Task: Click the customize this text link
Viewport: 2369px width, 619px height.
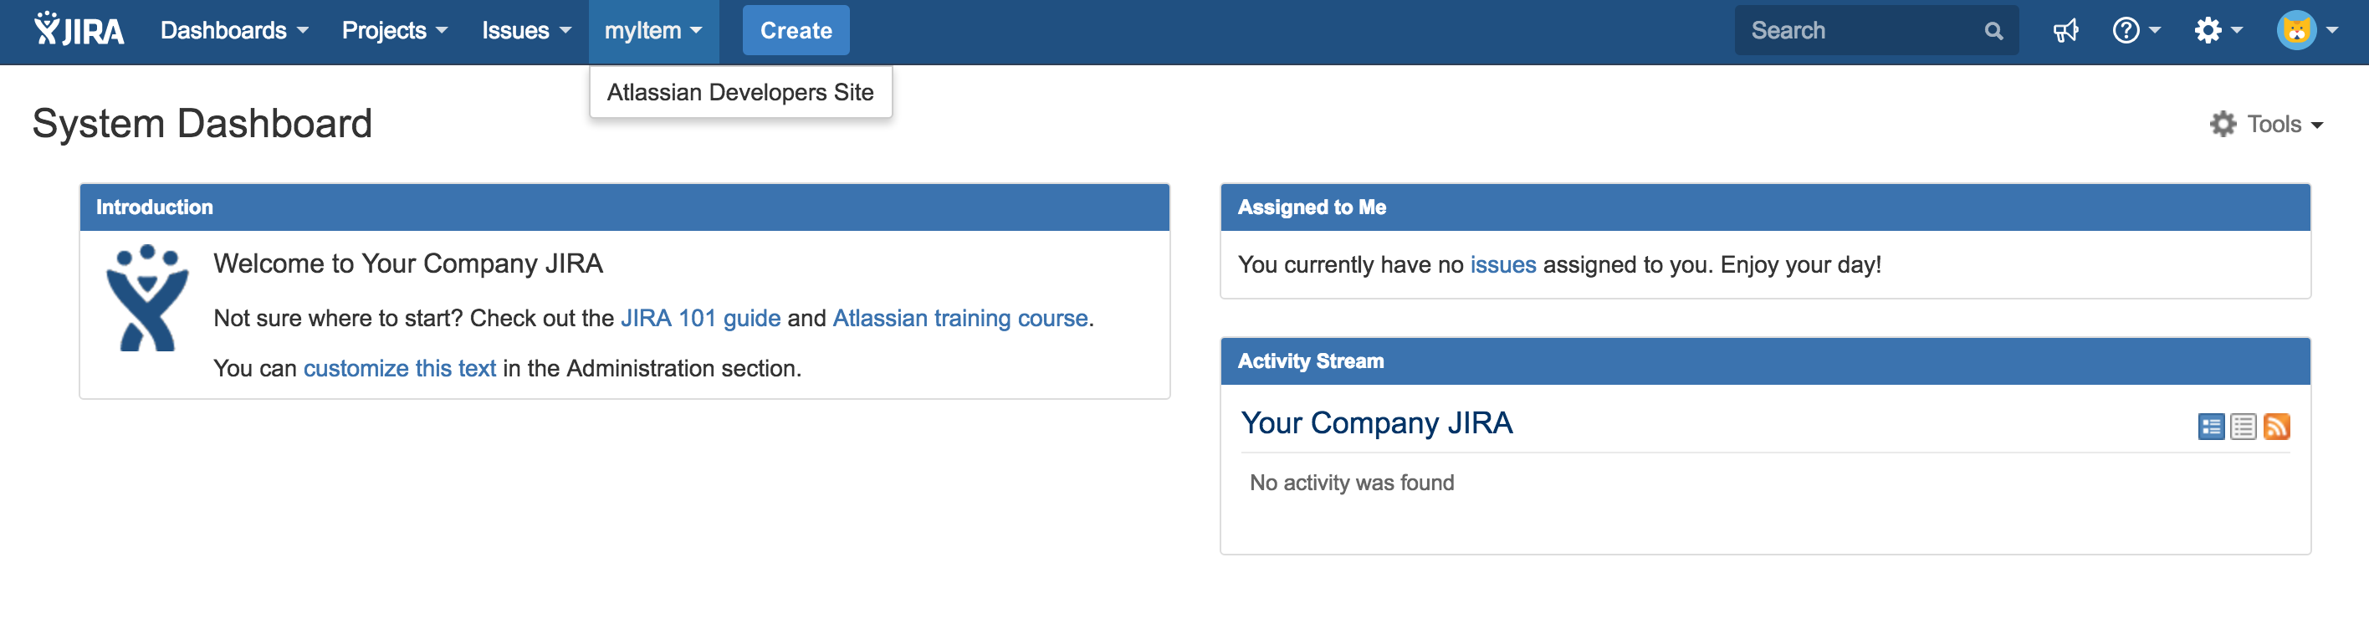Action: (399, 367)
